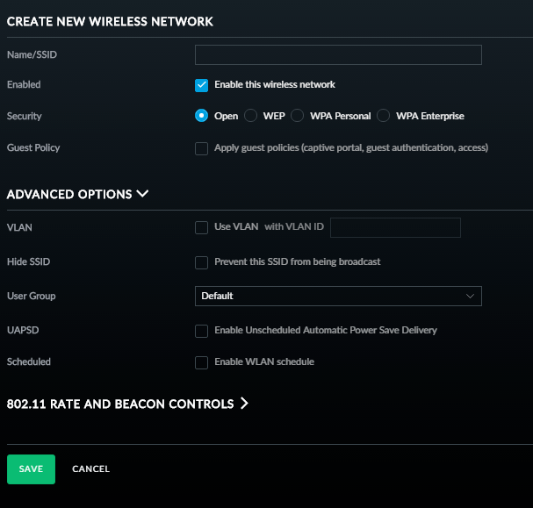Enable Apply guest policies checkbox

[x=202, y=148]
